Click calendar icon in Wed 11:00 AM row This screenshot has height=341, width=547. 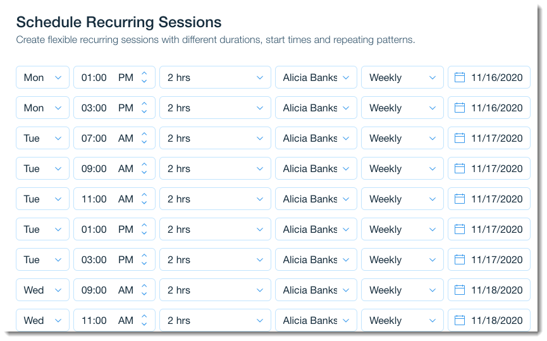(460, 320)
